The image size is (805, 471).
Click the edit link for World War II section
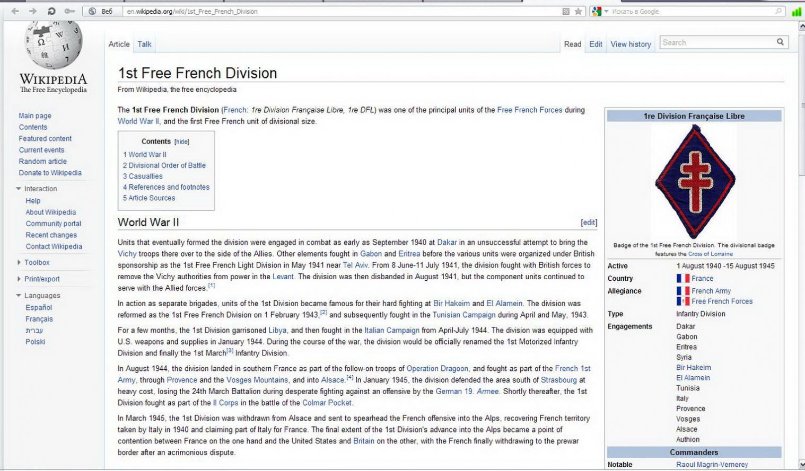pos(589,223)
